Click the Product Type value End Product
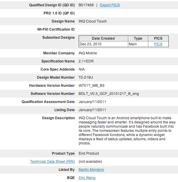Image resolution: width=178 pixels, height=182 pixels. click(x=89, y=153)
